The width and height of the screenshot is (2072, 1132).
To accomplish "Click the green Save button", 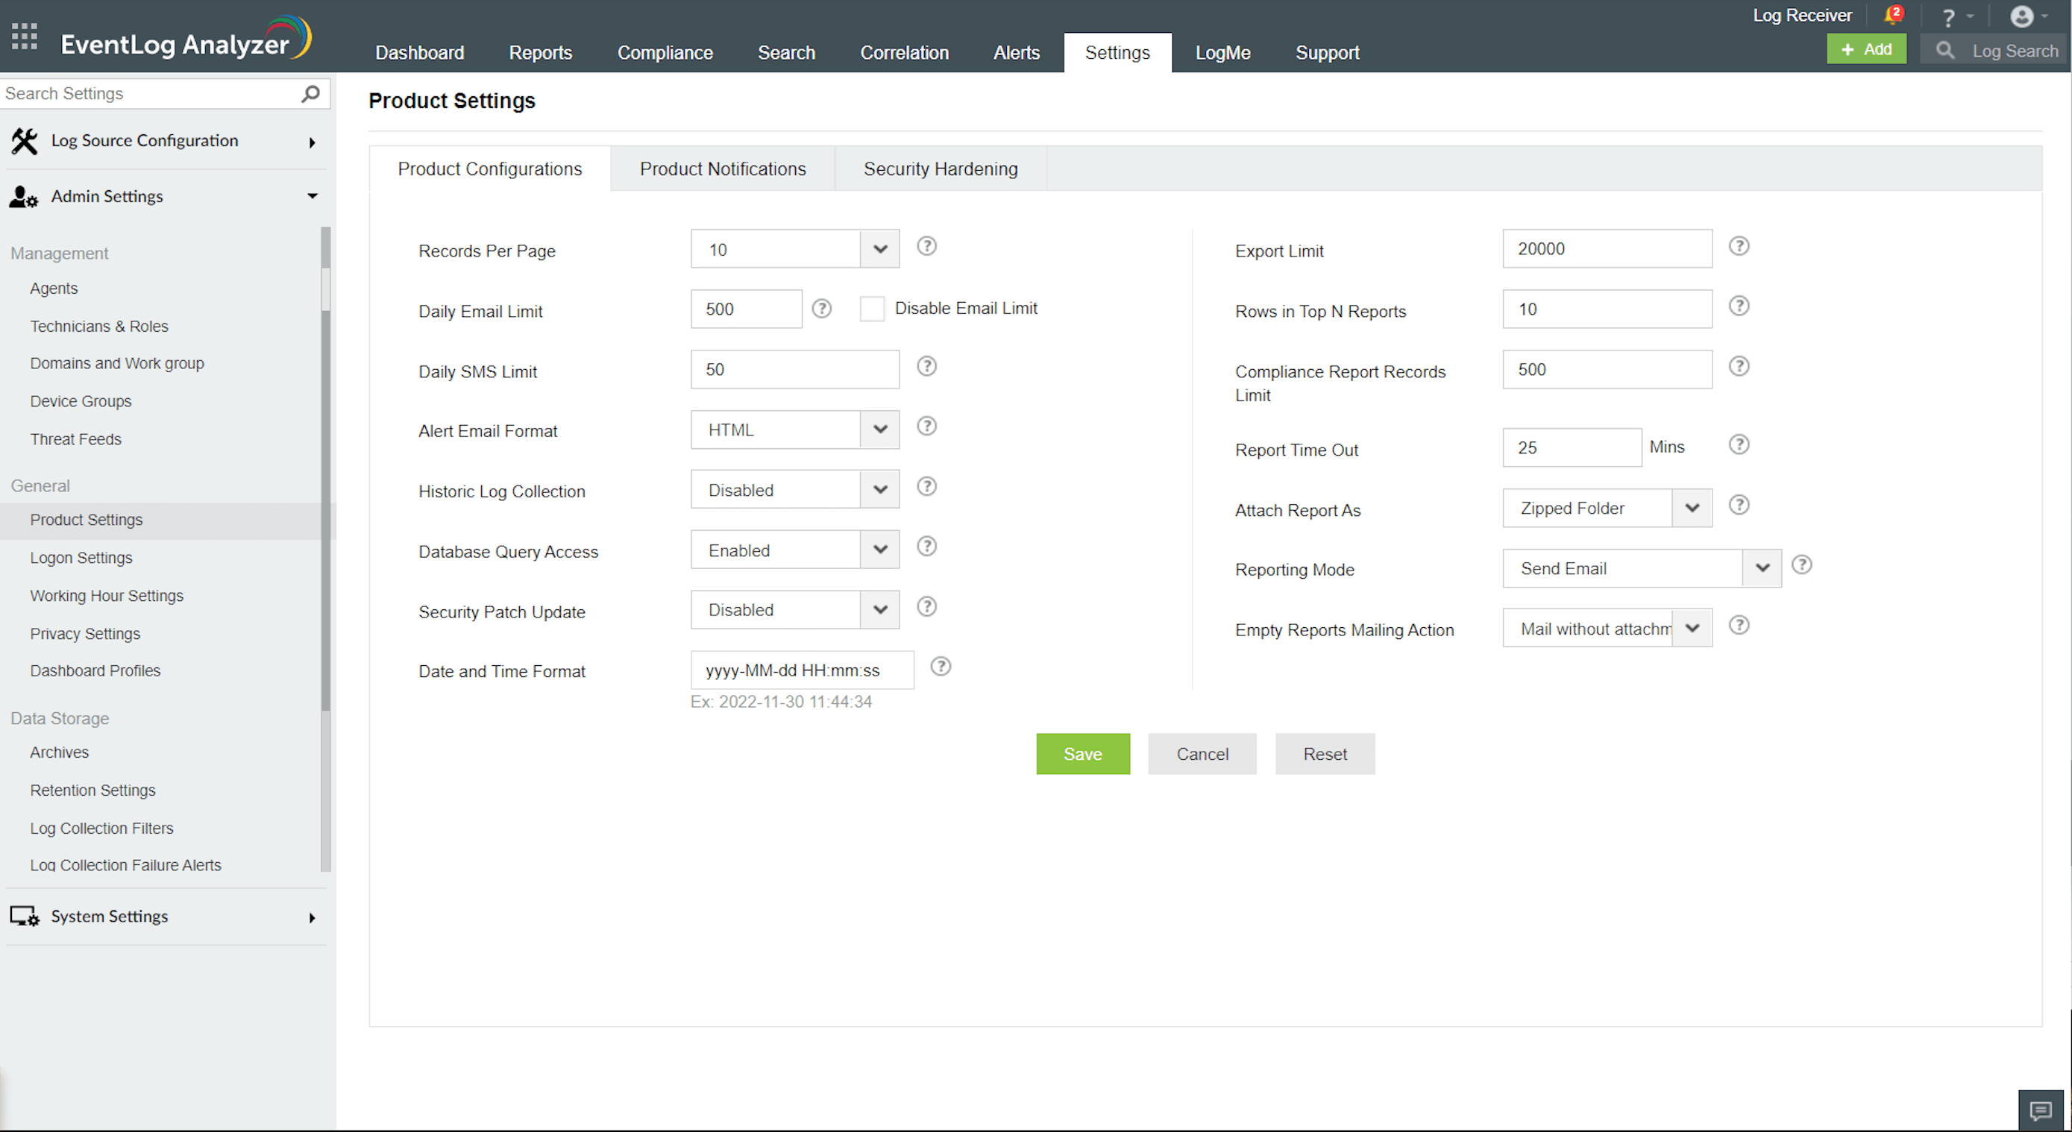I will [1083, 754].
